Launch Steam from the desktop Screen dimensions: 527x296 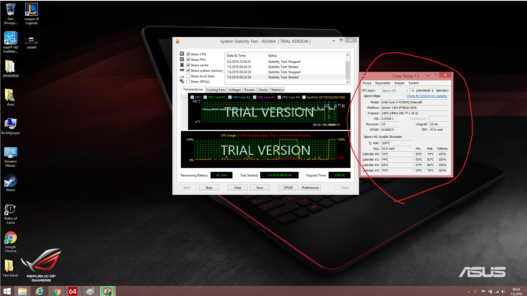10,183
